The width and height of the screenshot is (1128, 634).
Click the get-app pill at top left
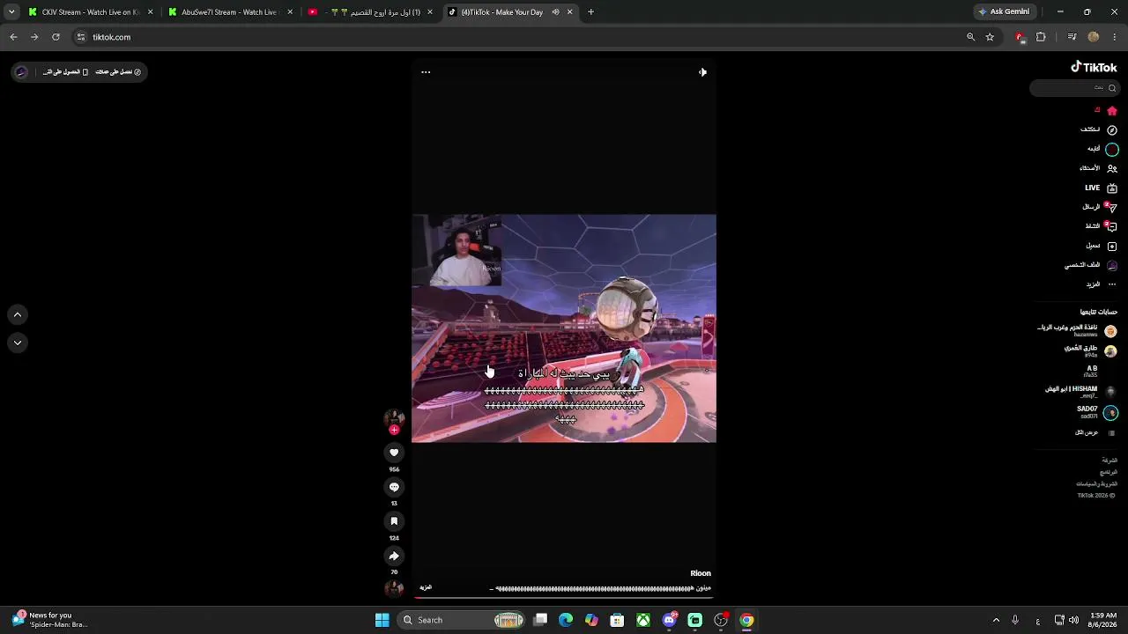[x=78, y=72]
